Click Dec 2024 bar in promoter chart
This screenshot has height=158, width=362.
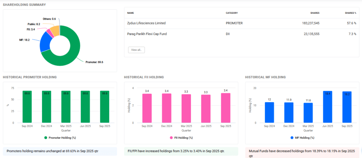[x=47, y=107]
